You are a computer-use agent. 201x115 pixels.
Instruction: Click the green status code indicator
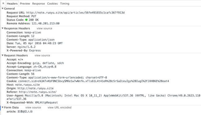26,20
